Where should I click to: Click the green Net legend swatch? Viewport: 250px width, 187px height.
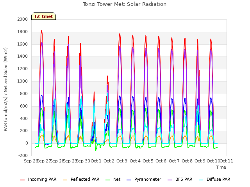108,180
